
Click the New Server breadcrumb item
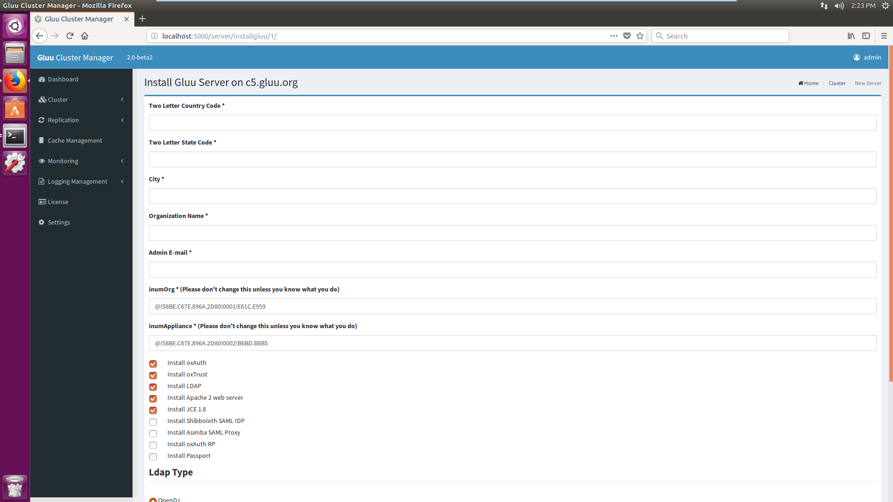(x=868, y=82)
